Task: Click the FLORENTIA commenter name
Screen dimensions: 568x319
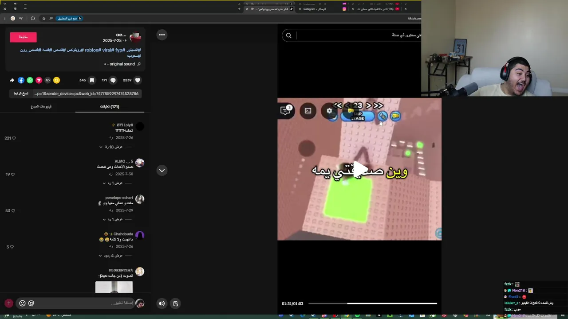Action: 121,270
